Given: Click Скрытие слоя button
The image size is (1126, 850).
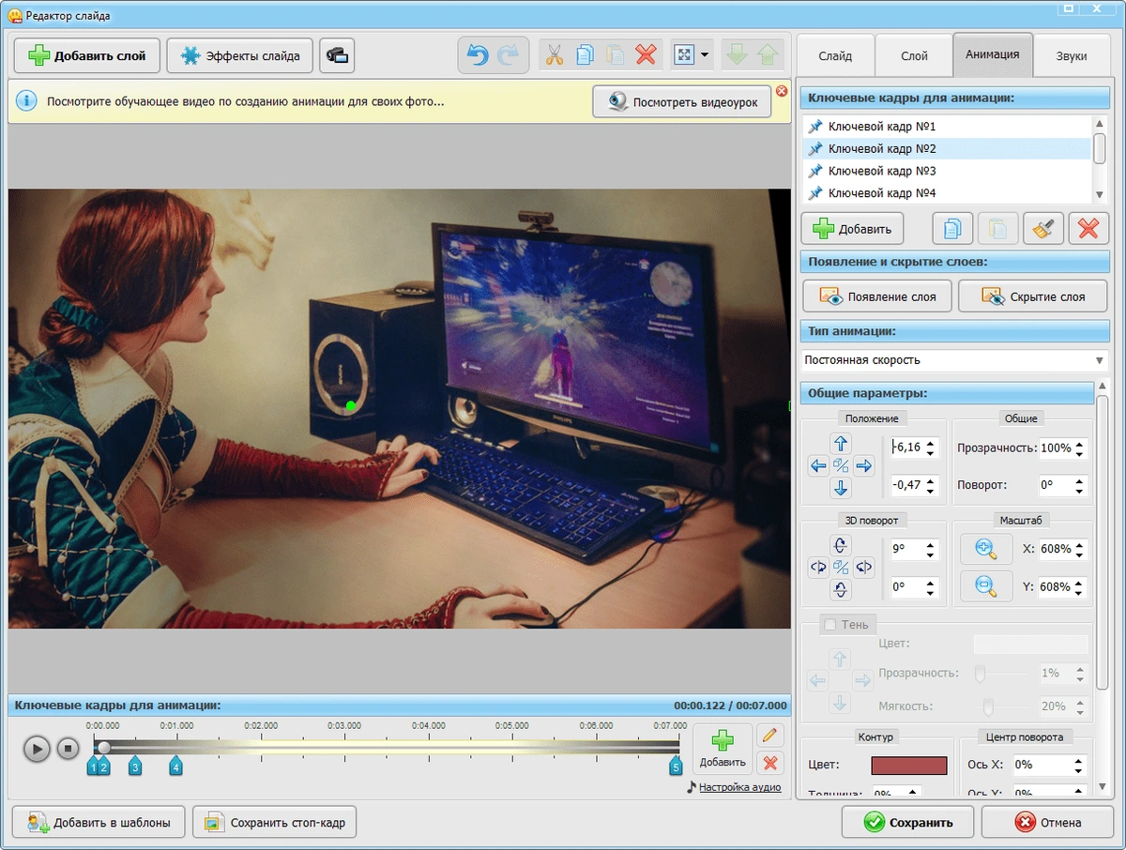Looking at the screenshot, I should point(1032,296).
